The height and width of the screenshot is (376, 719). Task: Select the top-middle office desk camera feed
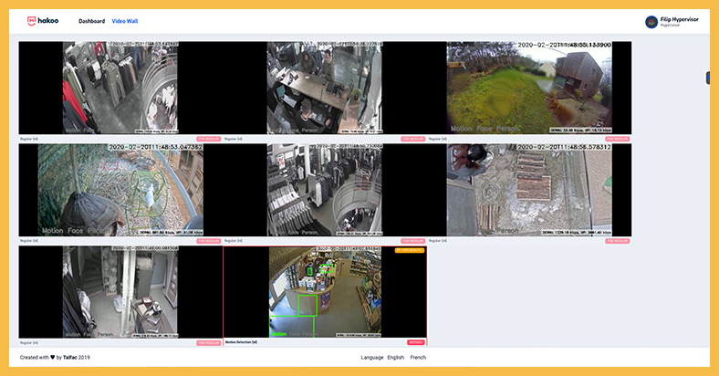click(324, 88)
